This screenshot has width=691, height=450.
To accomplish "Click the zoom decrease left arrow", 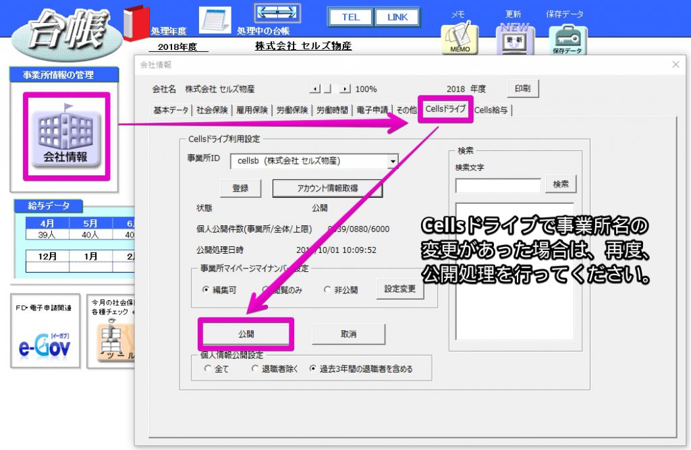I will point(314,89).
